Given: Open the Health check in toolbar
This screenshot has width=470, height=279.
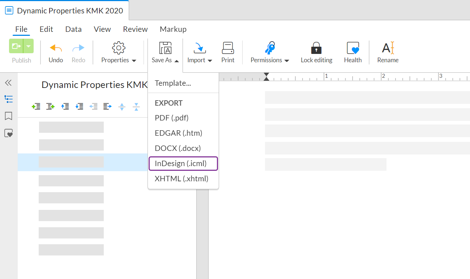Looking at the screenshot, I should pos(352,48).
